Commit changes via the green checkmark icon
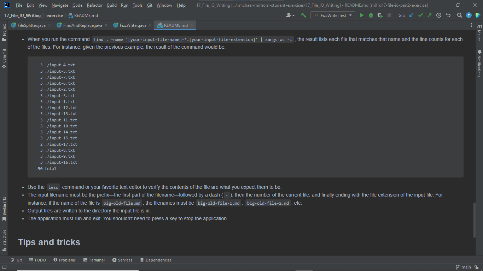The image size is (483, 271). pos(420,16)
